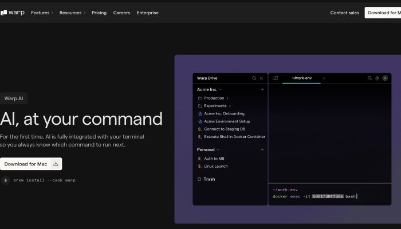The height and width of the screenshot is (229, 401).
Task: Click Contact sales link
Action: 344,13
